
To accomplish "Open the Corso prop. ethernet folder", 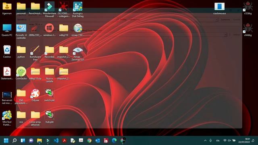I will [35, 115].
